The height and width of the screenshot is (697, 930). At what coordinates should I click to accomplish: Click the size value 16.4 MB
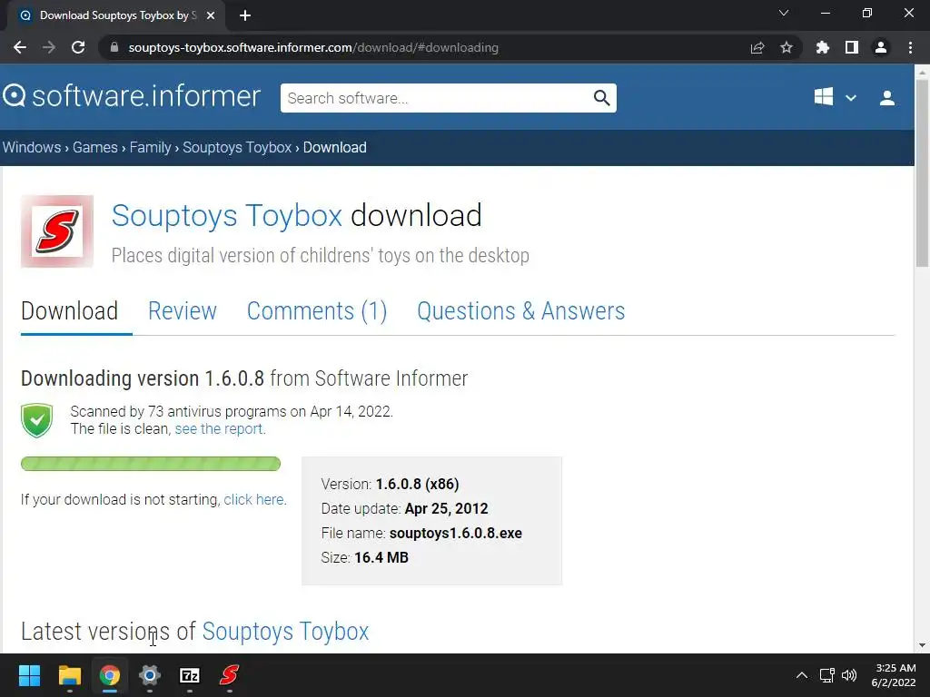point(381,557)
